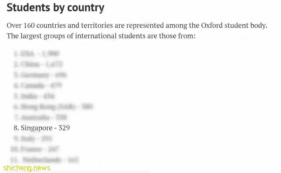Select the blurred France entry numbered 10
This screenshot has height=173, width=281.
(35, 149)
